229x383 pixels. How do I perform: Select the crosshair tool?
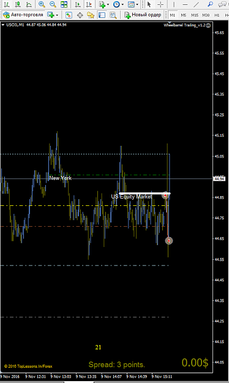pyautogui.click(x=160, y=4)
